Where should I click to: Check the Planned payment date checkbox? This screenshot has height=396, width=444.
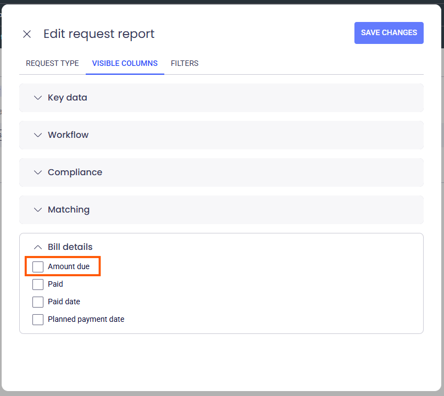(38, 319)
